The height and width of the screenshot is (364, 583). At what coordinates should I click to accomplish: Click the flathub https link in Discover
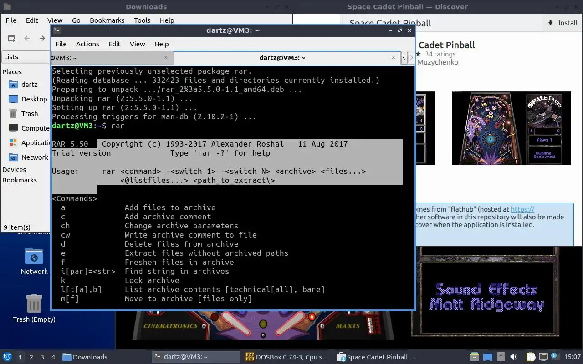click(x=522, y=209)
